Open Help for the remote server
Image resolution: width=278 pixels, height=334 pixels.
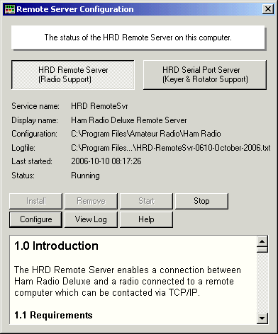[x=146, y=219]
